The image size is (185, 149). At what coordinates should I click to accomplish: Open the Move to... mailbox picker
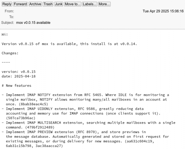point(73,4)
